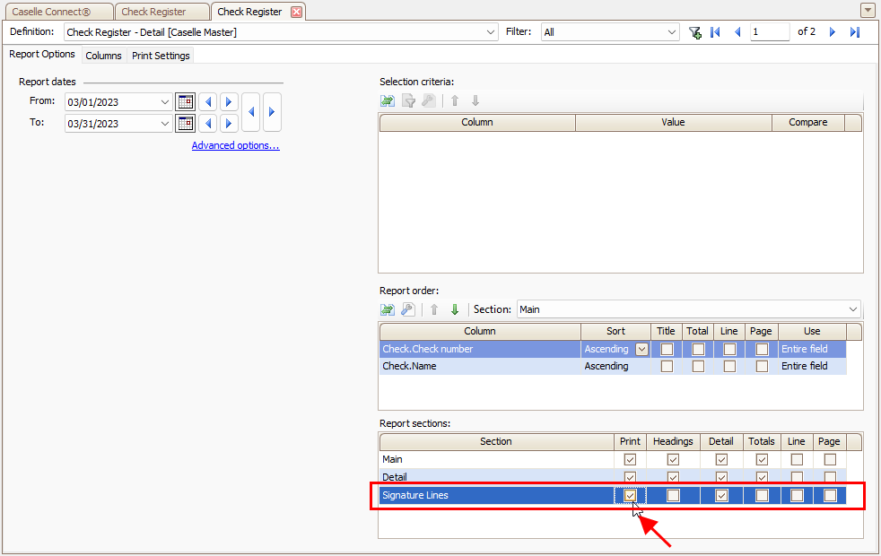Check the Page box for Main section
Image resolution: width=881 pixels, height=556 pixels.
click(x=830, y=459)
